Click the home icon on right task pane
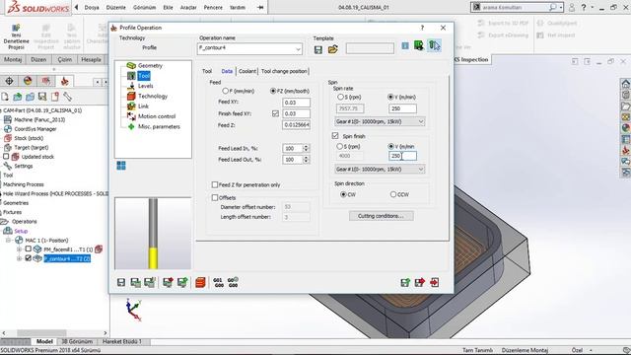 pos(625,84)
